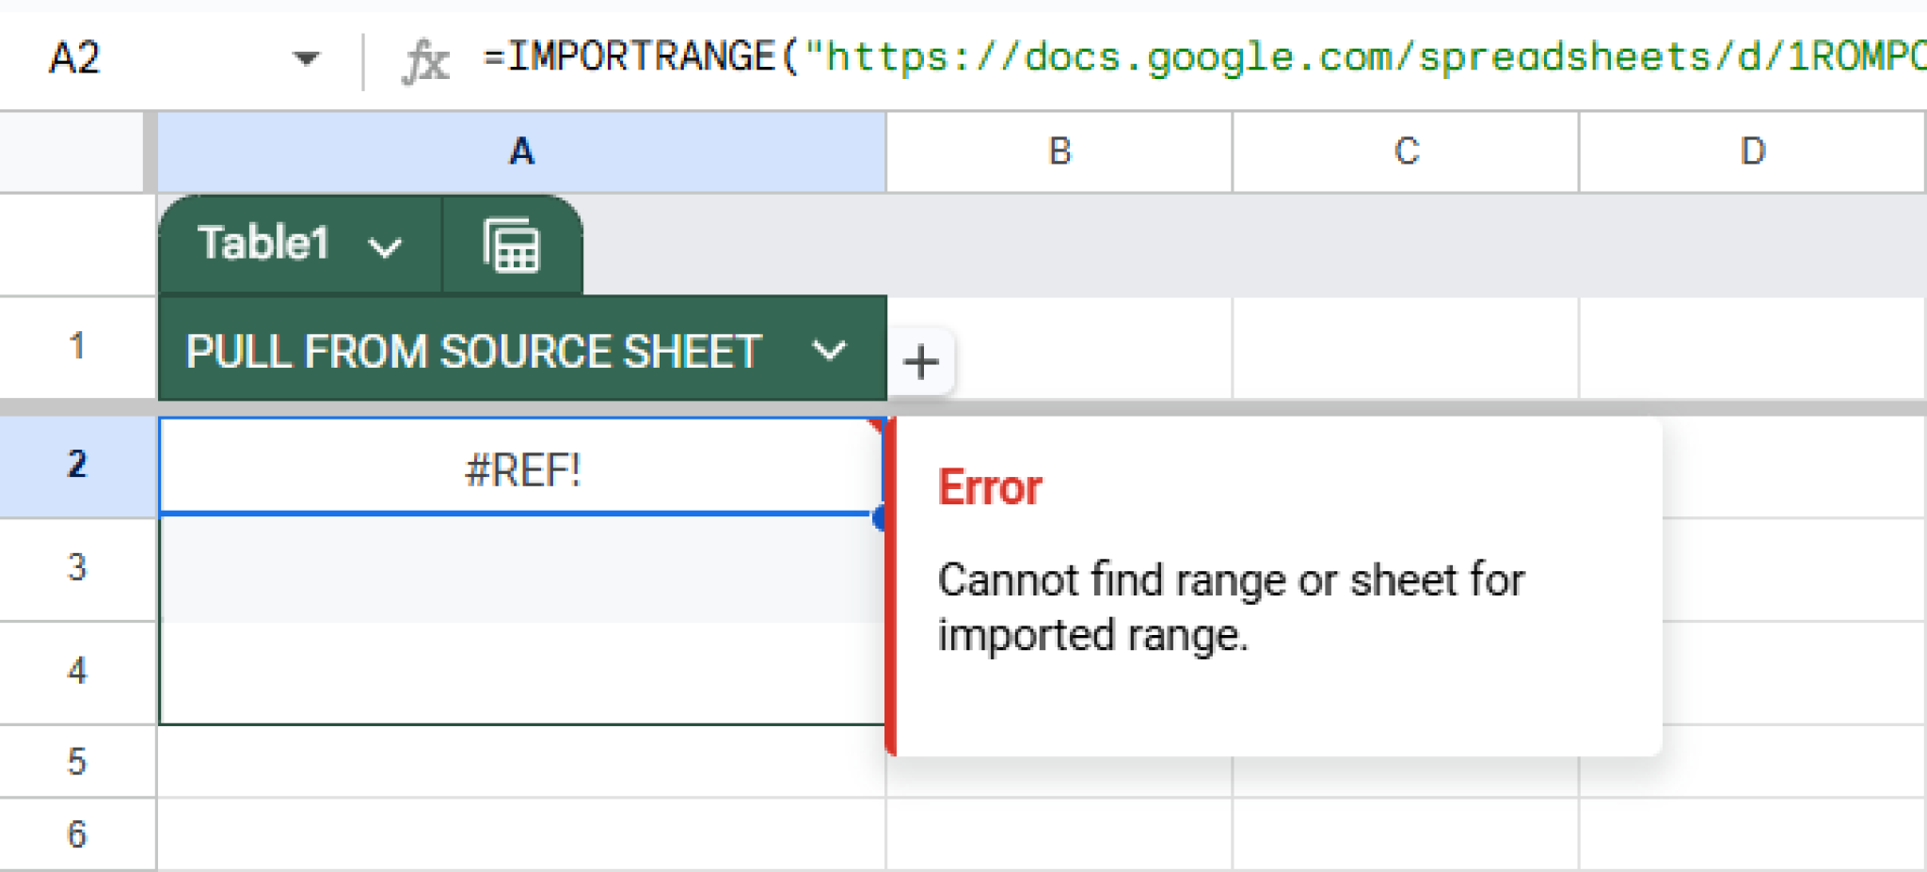Screen dimensions: 1927x872
Task: Select the empty table cell in row 3
Action: pyautogui.click(x=521, y=568)
